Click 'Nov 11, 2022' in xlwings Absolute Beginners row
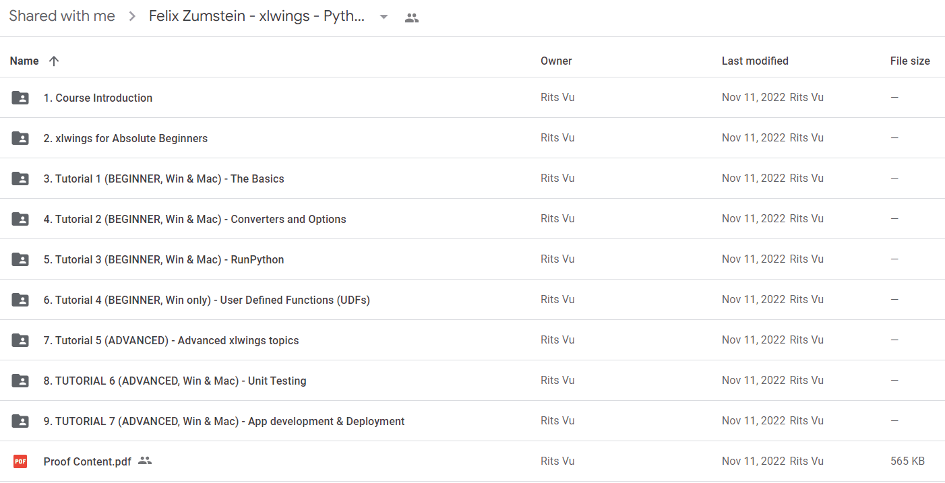Screen dimensions: 945x483 point(754,137)
